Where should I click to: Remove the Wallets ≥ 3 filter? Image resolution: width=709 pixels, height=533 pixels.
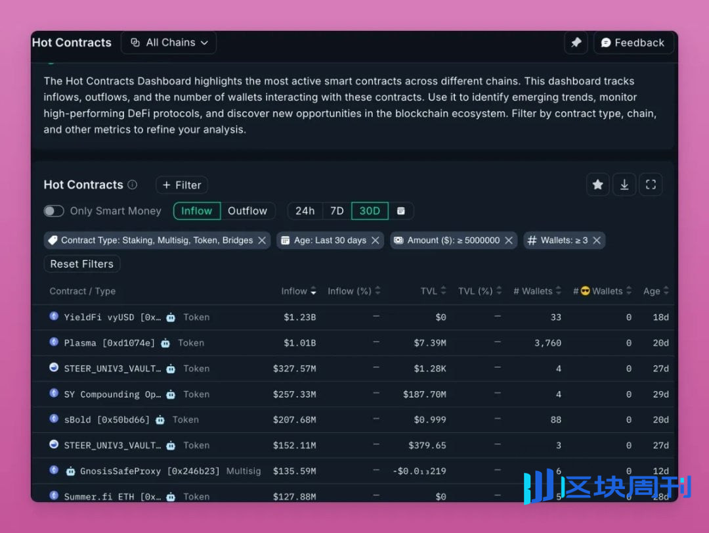coord(597,241)
